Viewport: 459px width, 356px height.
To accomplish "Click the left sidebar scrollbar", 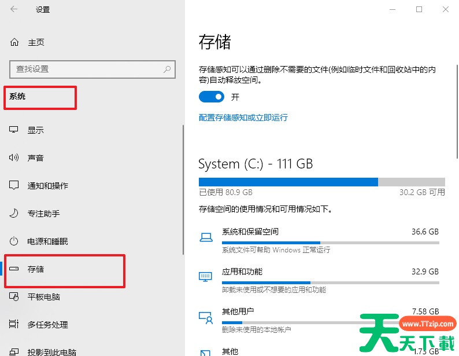I will coord(183,190).
